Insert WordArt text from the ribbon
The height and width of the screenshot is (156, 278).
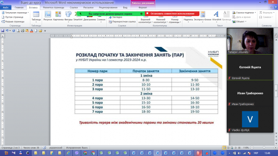pyautogui.click(x=216, y=16)
